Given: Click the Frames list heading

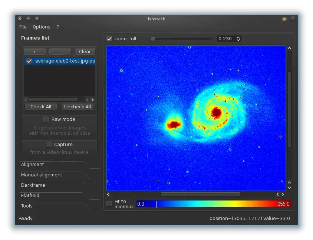Looking at the screenshot, I should point(35,38).
